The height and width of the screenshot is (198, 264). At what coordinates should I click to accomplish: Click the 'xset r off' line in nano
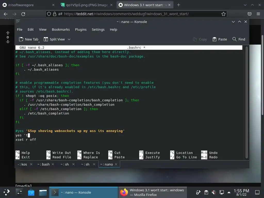click(26, 139)
